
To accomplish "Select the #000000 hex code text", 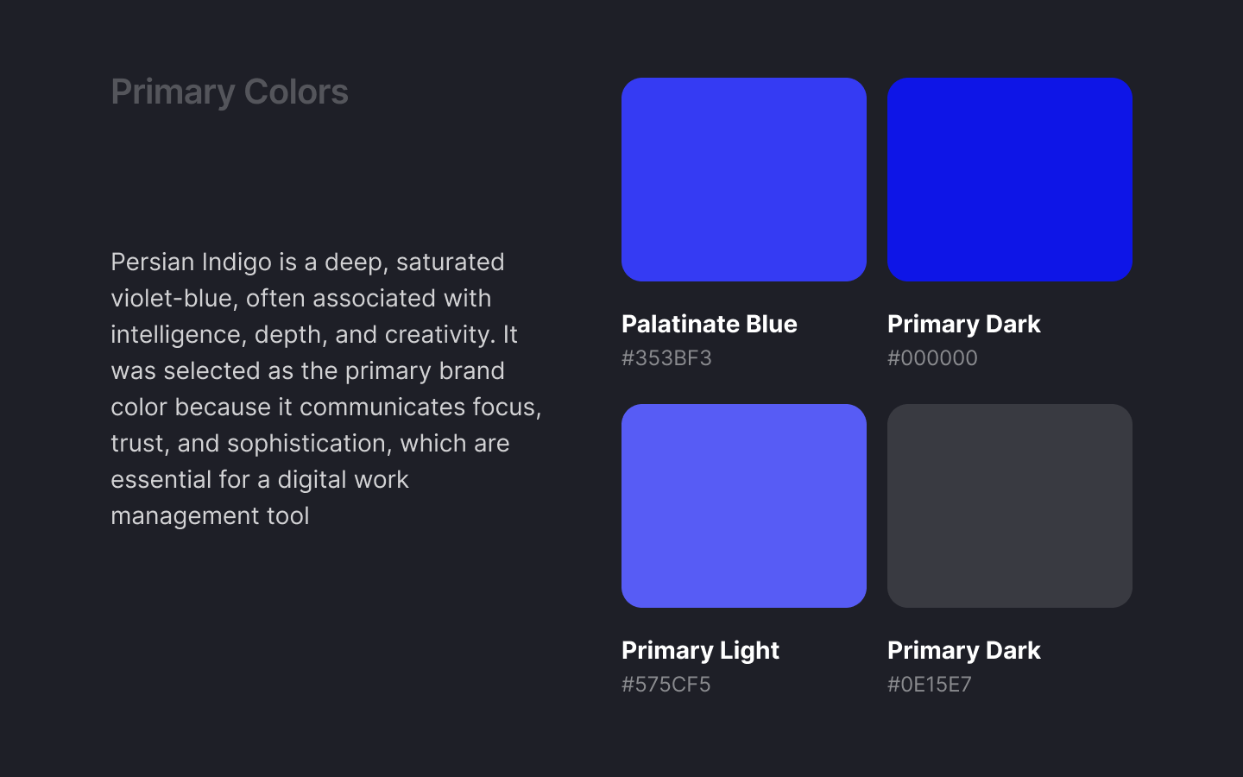I will click(932, 357).
